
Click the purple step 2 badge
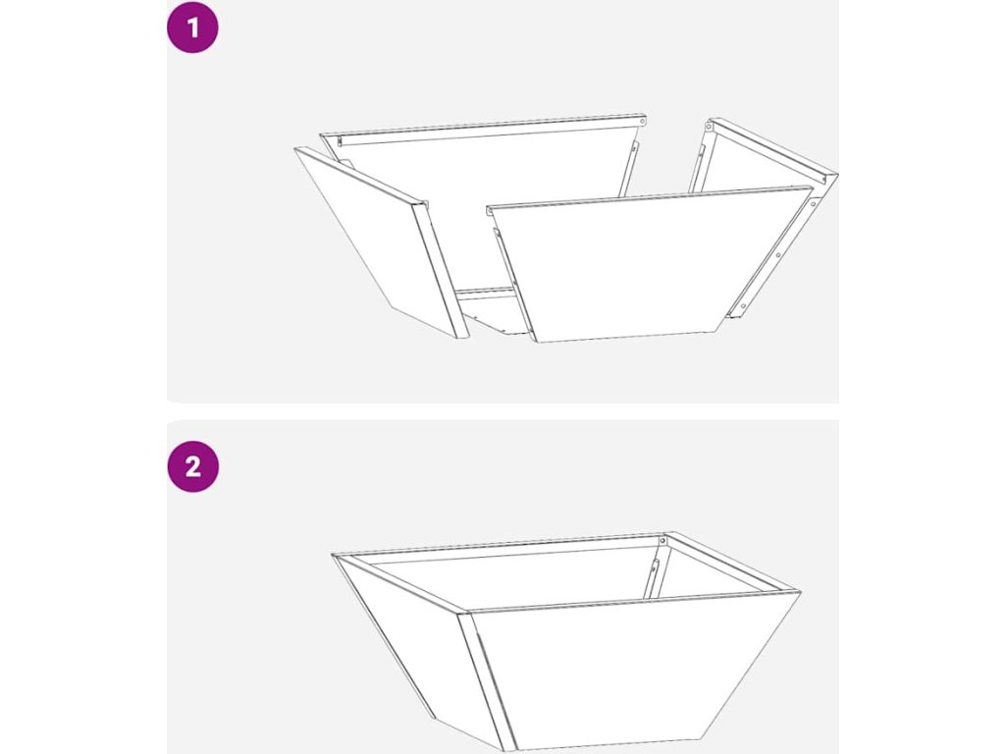[x=193, y=466]
